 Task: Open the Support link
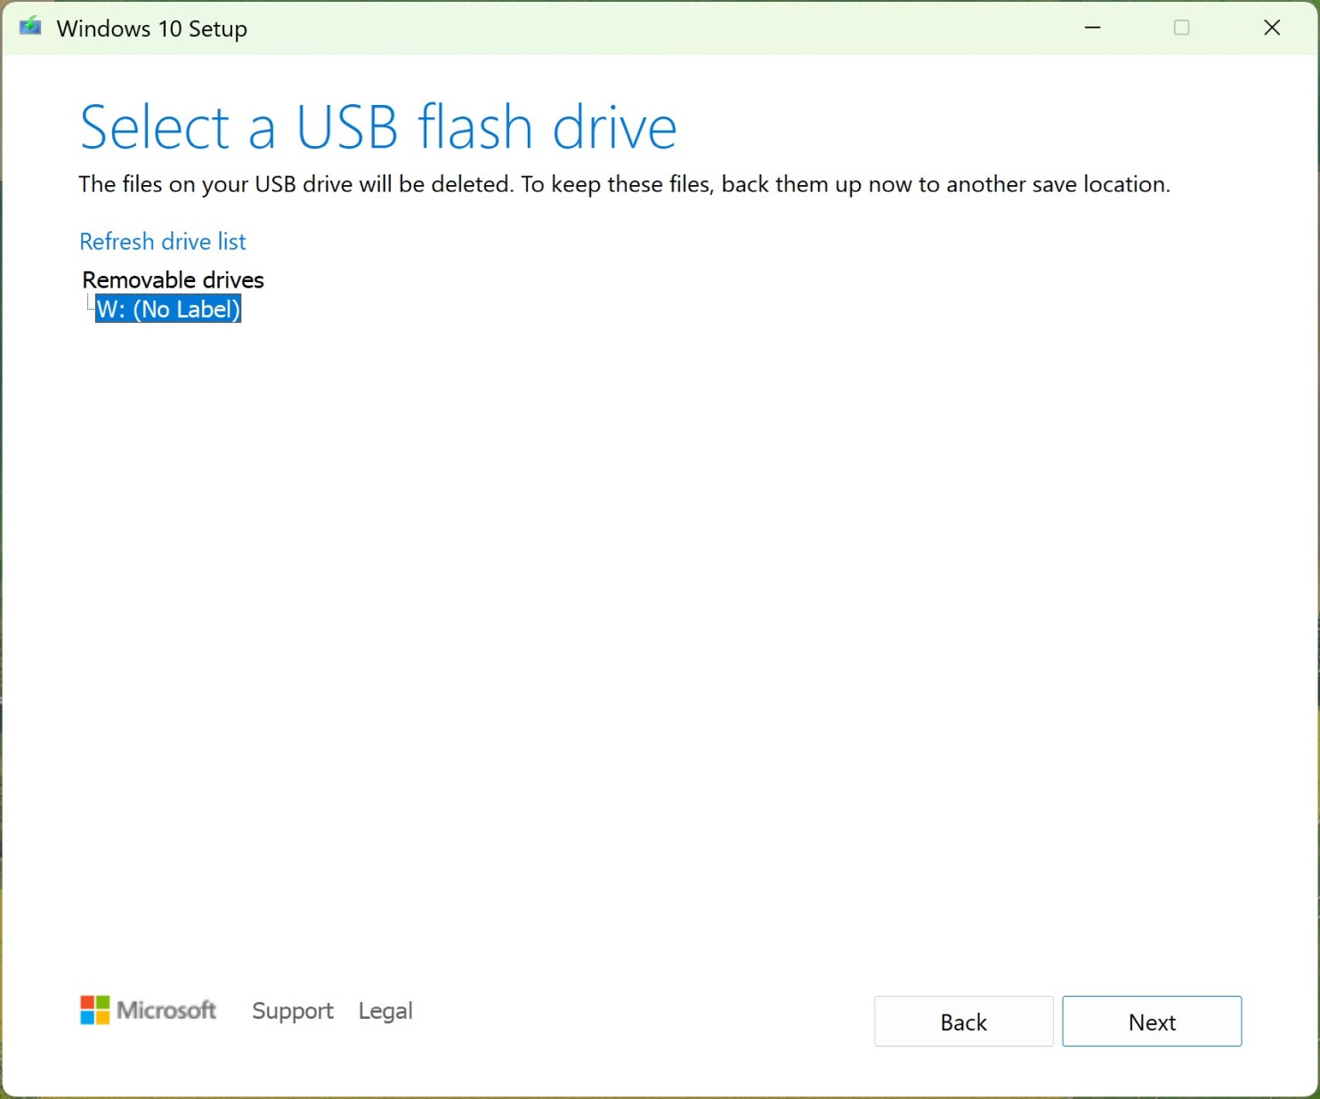292,1011
